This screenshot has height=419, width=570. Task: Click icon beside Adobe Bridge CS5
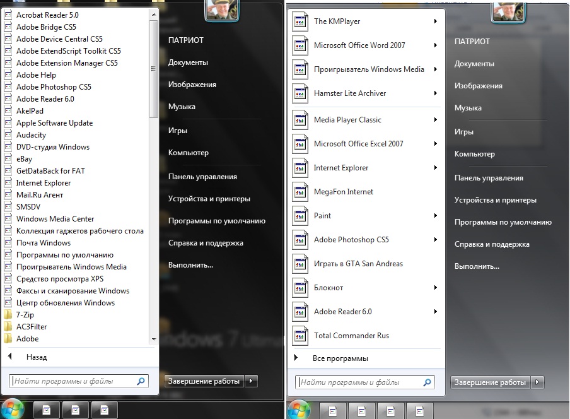pos(8,27)
